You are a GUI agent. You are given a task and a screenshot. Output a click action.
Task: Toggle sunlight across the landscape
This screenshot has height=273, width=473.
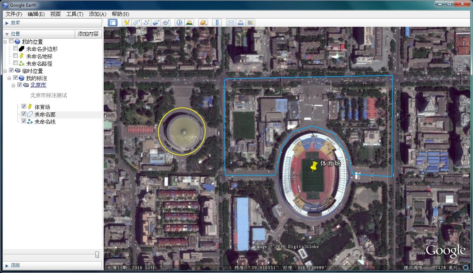coord(189,23)
